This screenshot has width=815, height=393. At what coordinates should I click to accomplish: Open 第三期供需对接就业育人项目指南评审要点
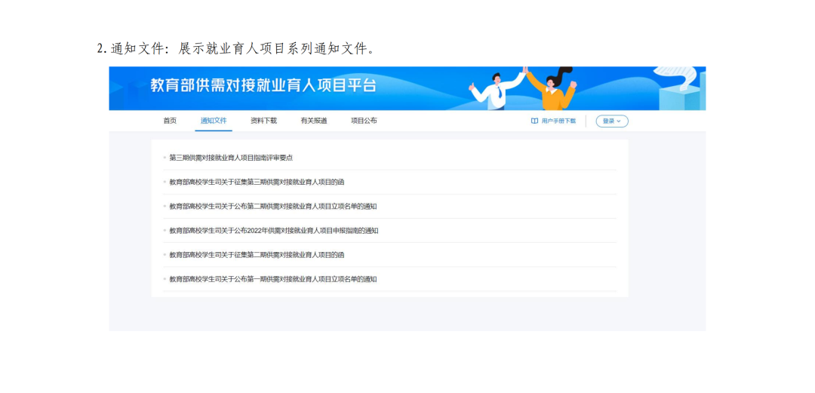click(x=231, y=158)
